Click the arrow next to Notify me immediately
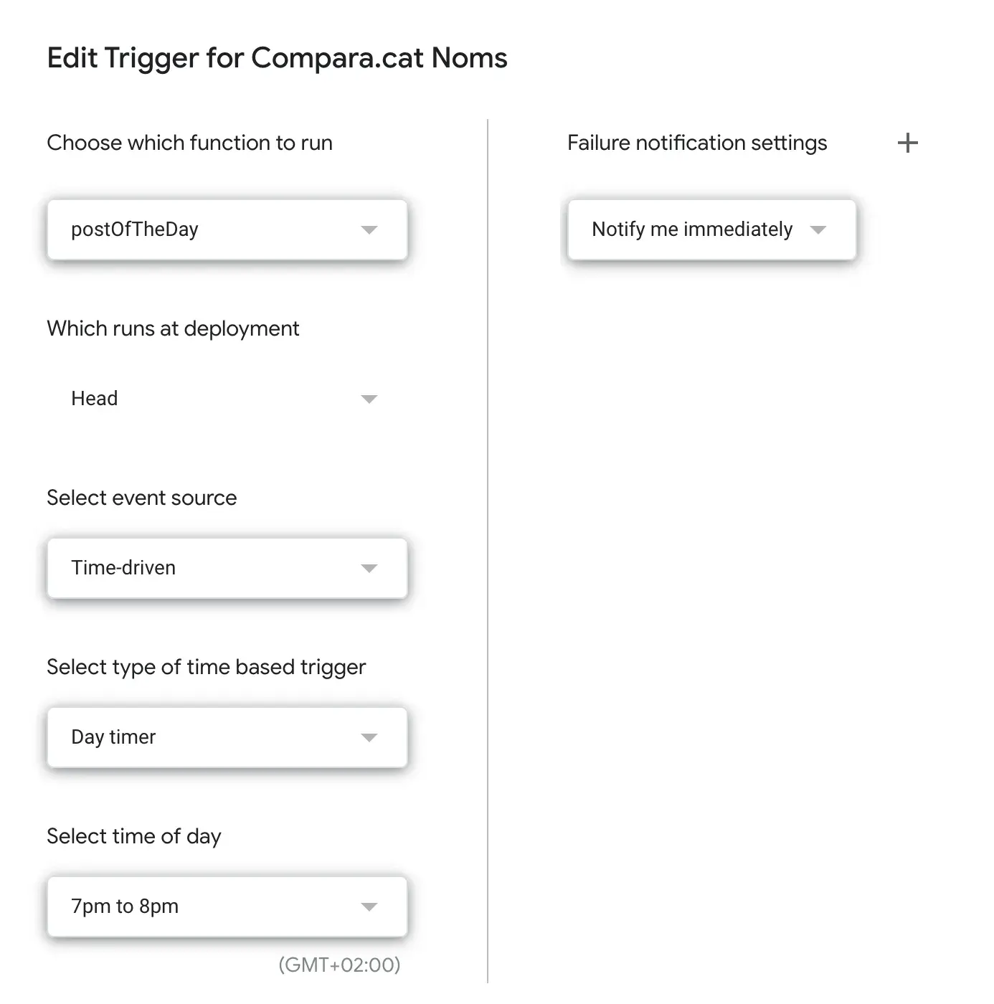The width and height of the screenshot is (994, 1004). (818, 230)
